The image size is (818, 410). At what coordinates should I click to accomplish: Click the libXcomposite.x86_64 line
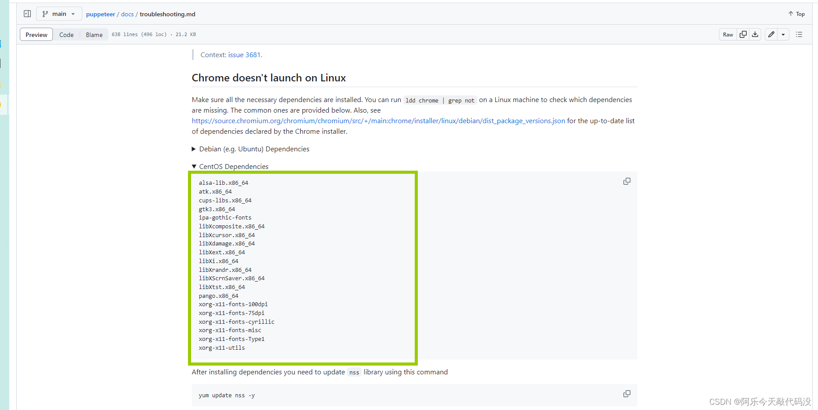(x=232, y=226)
